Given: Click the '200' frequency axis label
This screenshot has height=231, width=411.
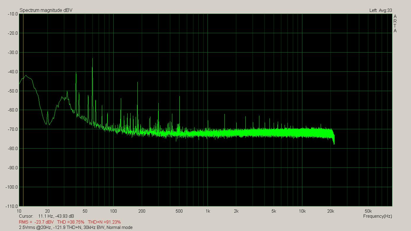Looking at the screenshot, I should tap(142, 211).
